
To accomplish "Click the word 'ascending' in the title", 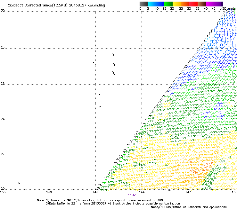I will coord(96,5).
